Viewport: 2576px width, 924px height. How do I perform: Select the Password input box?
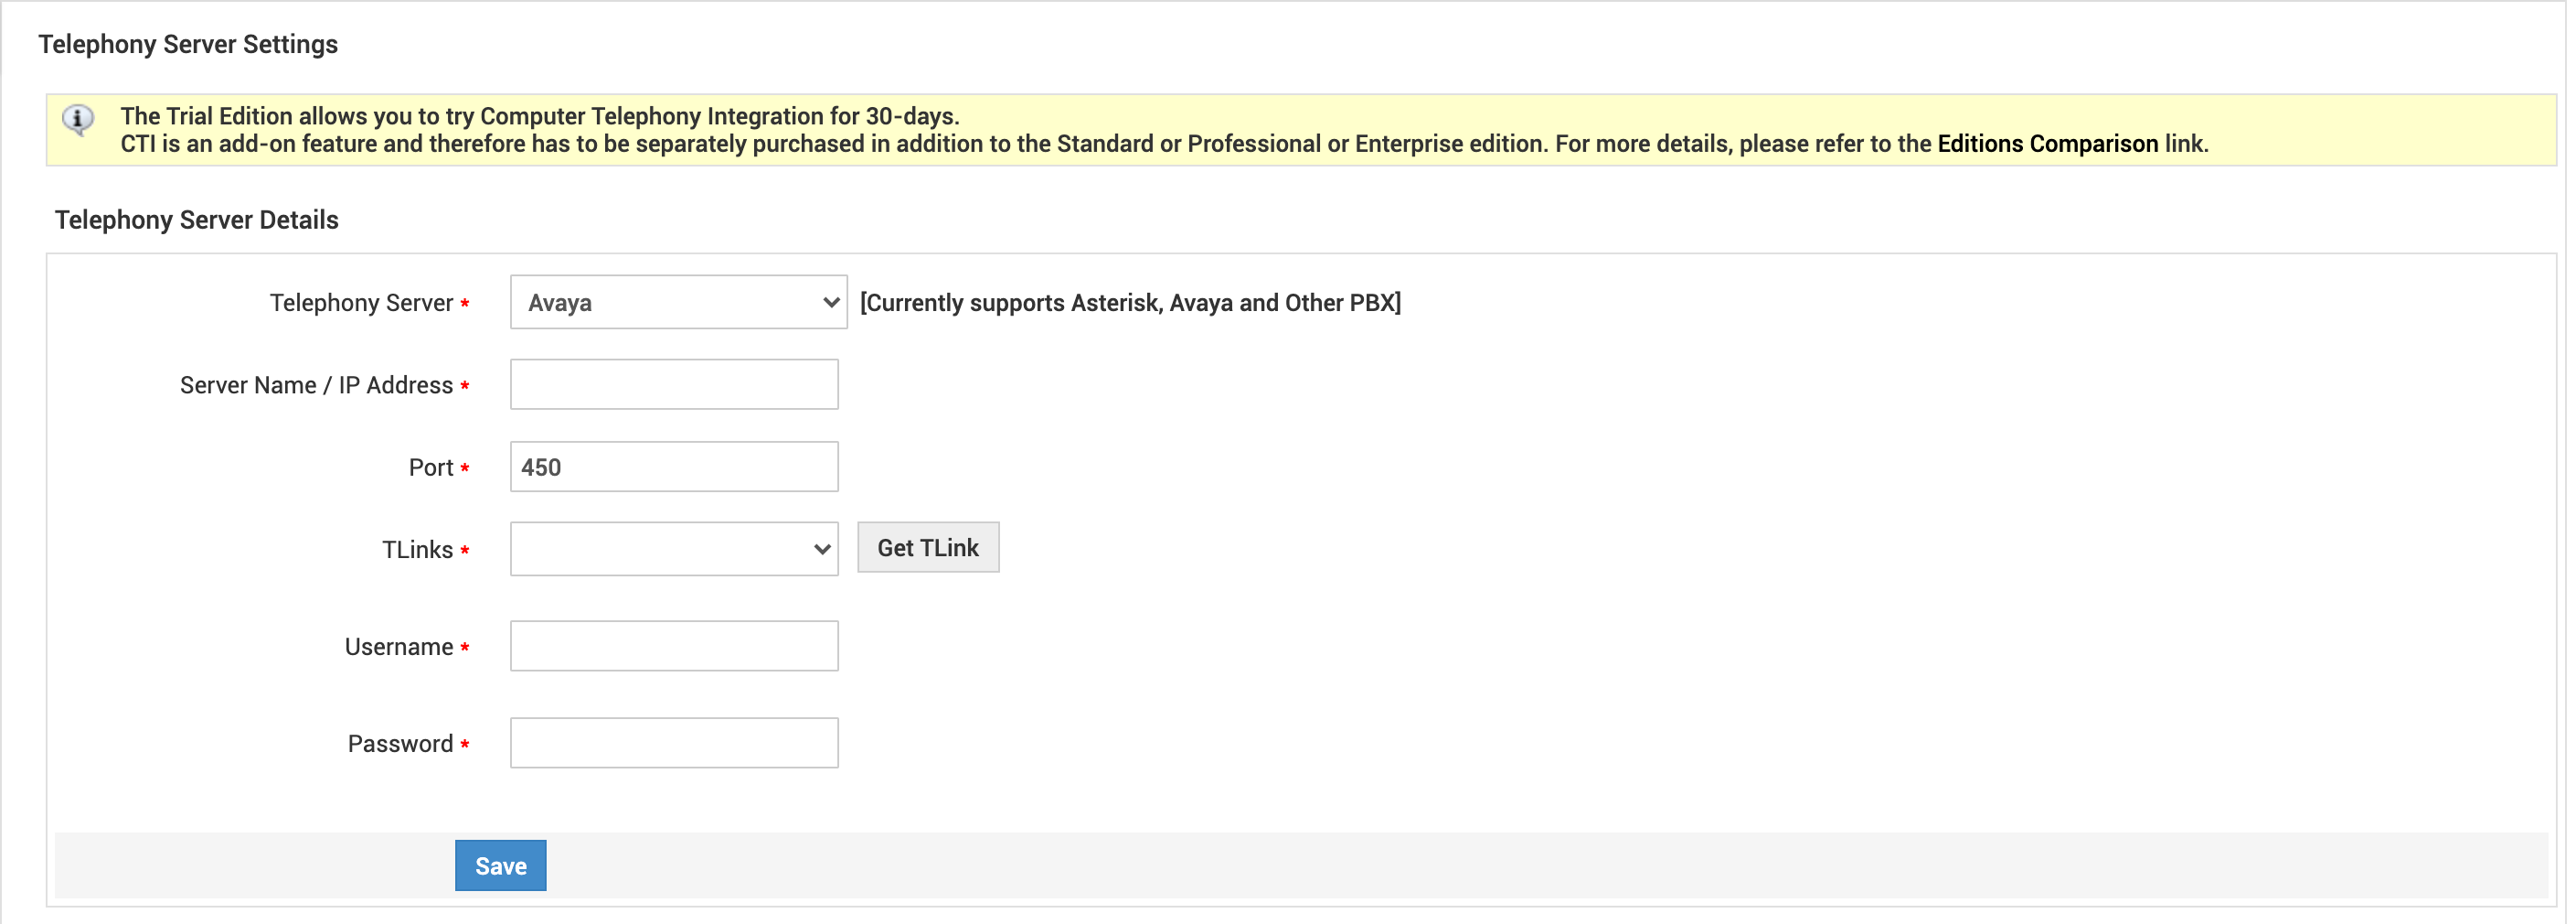pyautogui.click(x=674, y=743)
